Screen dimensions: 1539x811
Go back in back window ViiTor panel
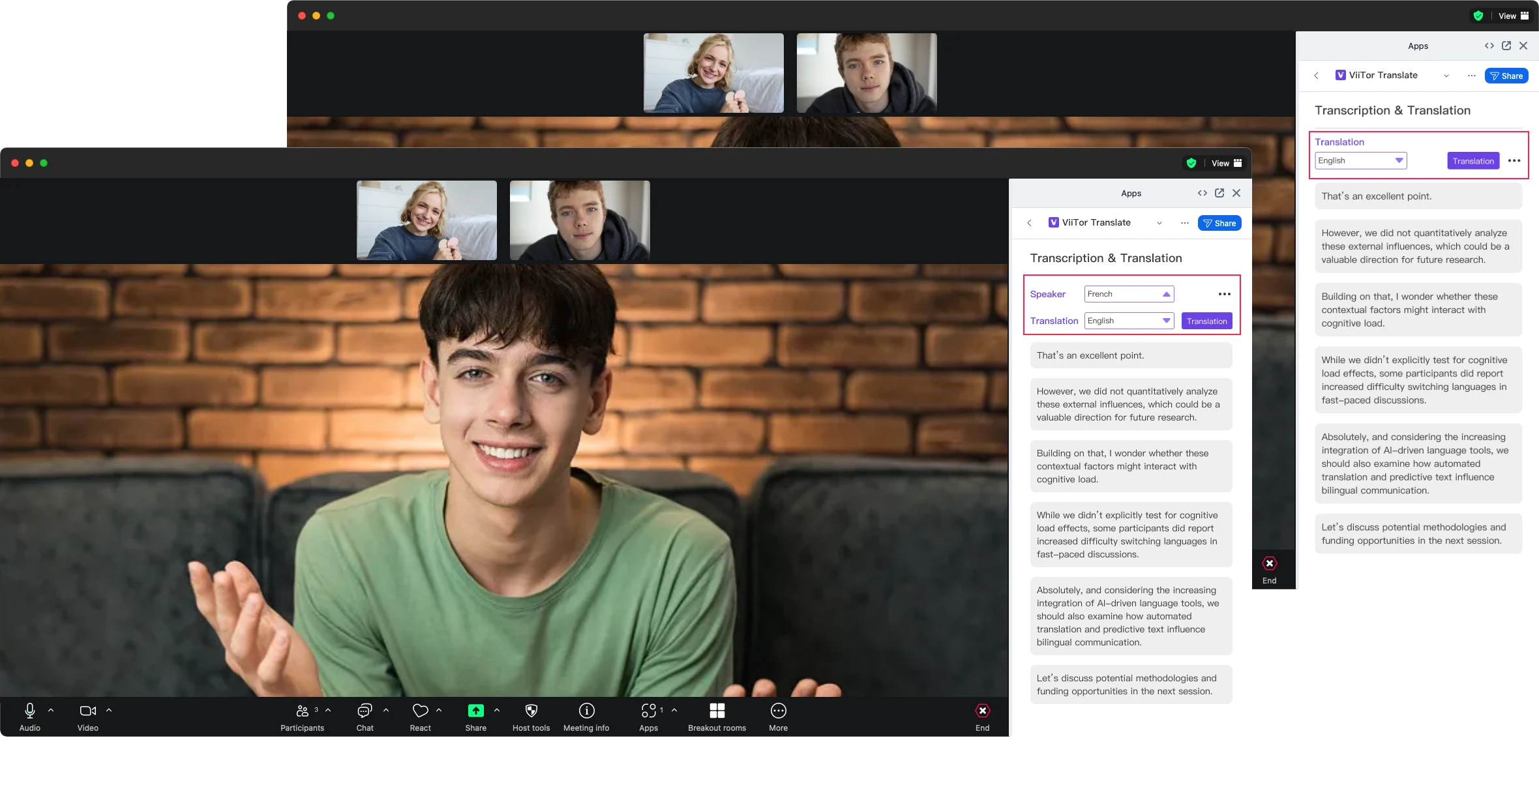click(1316, 76)
